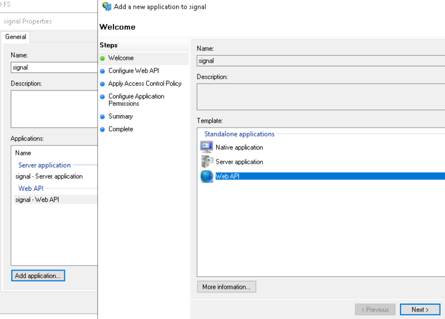Click the wizard title bar icon
Screen dimensions: 445x319
(106, 6)
